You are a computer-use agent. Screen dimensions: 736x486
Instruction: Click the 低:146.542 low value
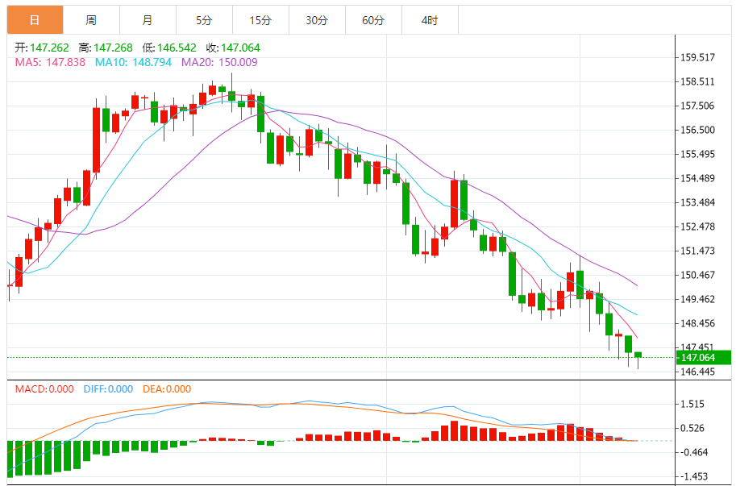[x=169, y=48]
